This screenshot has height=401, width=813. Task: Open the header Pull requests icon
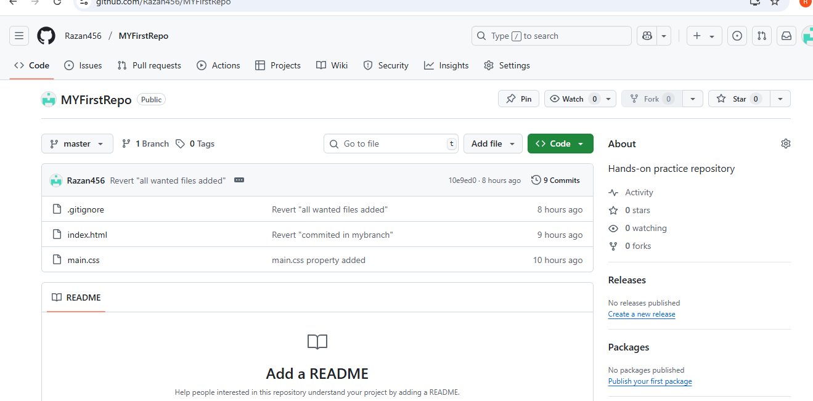point(761,36)
